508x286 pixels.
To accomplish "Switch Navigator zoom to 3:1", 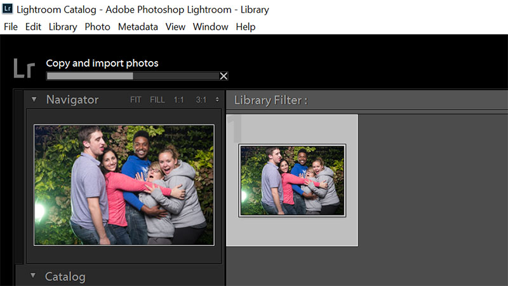I will (x=201, y=100).
